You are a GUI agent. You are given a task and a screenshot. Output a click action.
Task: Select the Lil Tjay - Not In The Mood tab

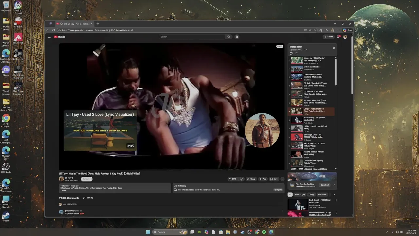click(74, 24)
